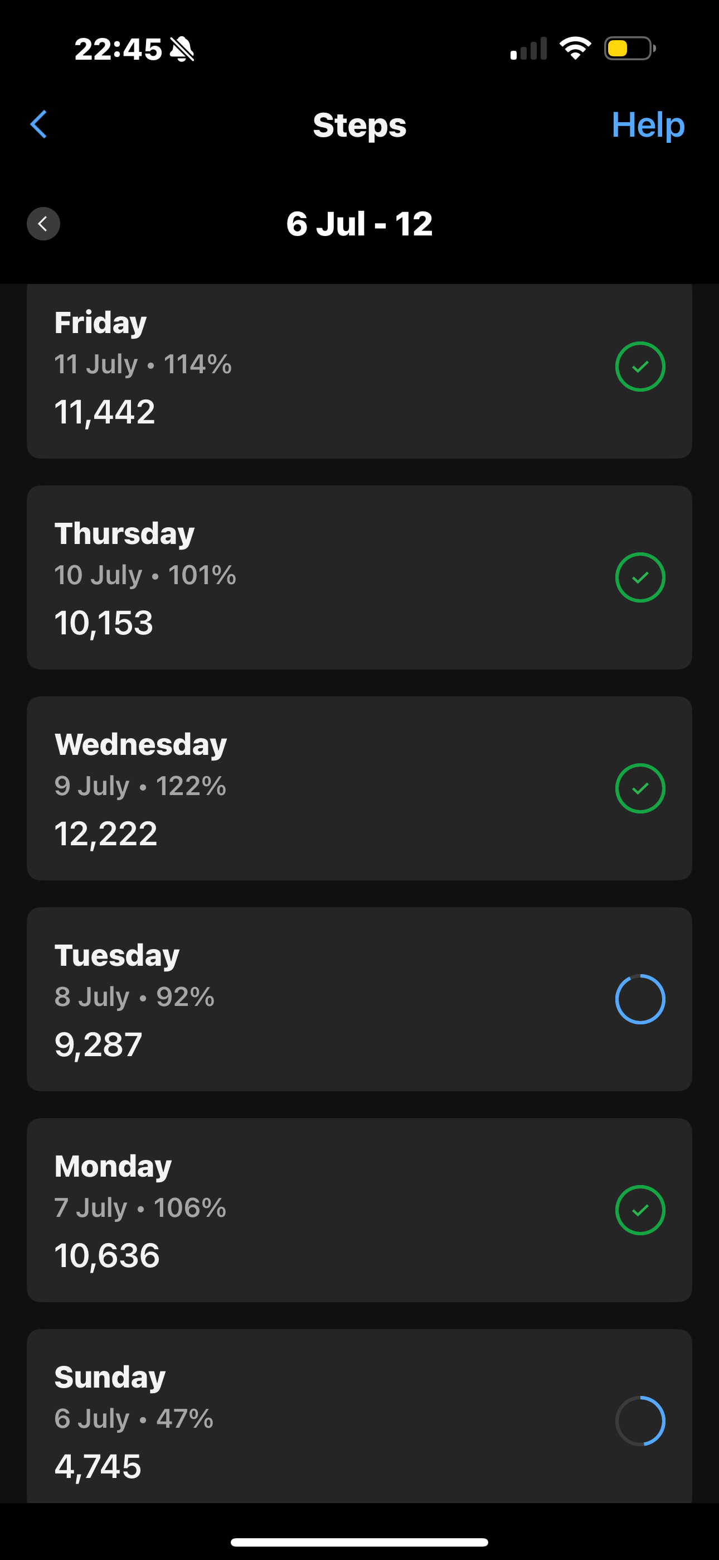Tap Friday's green goal-completed checkmark
719x1560 pixels.
pyautogui.click(x=640, y=367)
